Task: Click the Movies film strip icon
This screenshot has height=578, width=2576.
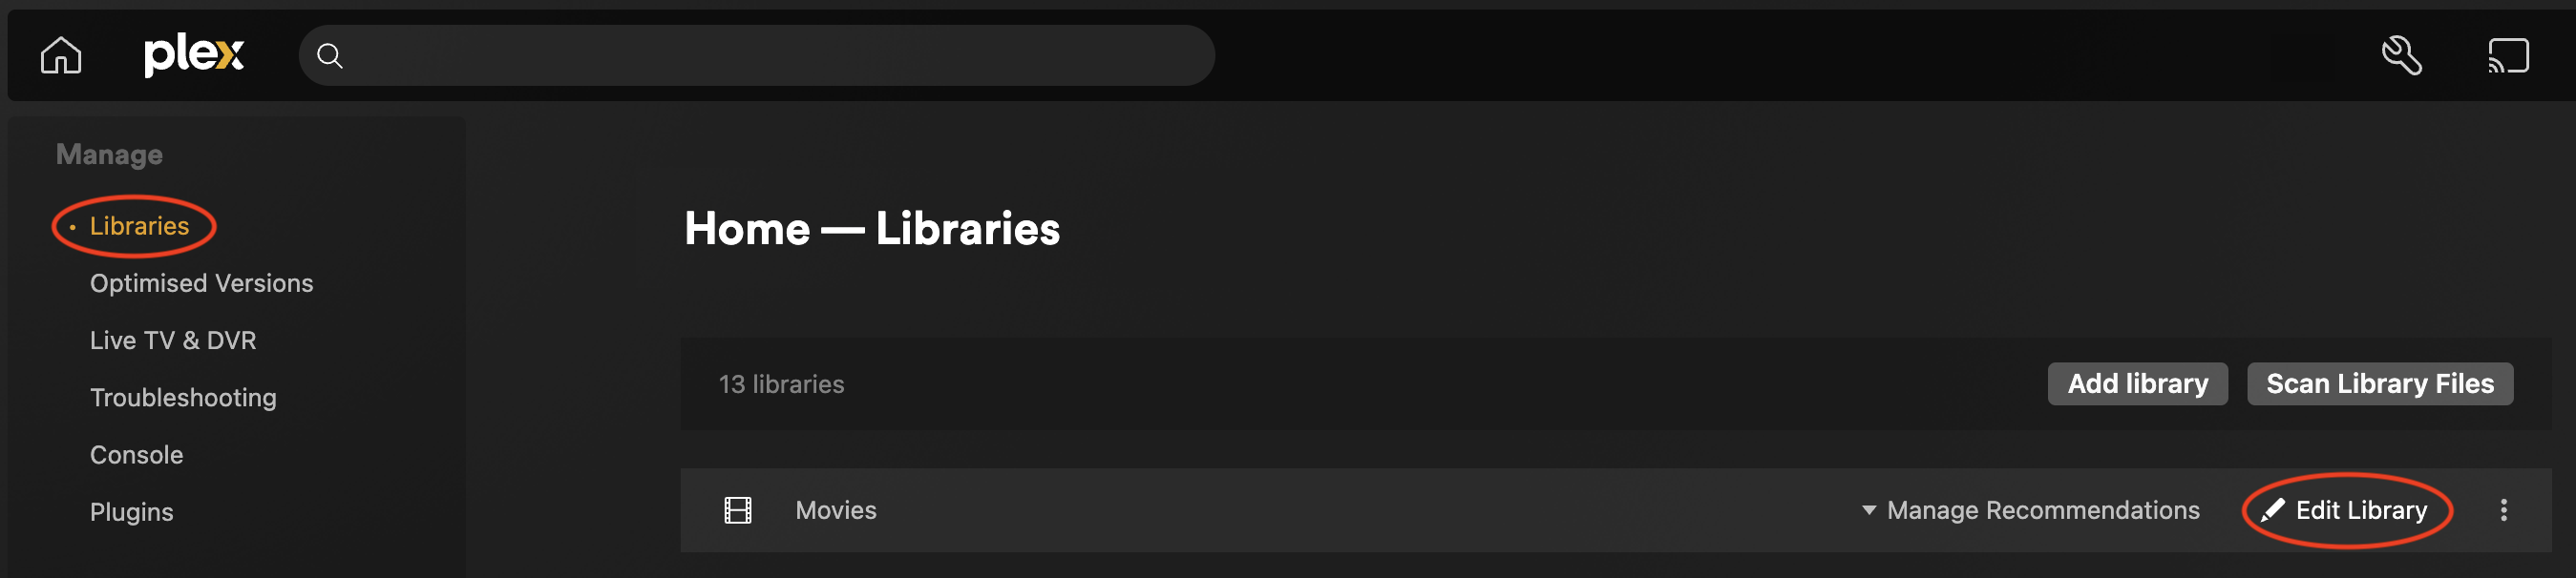Action: click(738, 510)
